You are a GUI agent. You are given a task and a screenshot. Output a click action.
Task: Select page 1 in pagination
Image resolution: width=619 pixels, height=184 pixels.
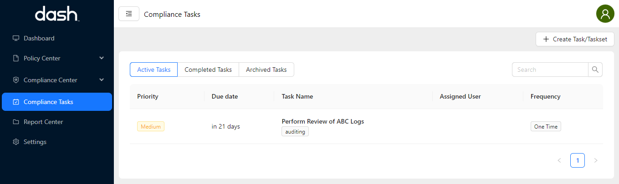coord(578,160)
